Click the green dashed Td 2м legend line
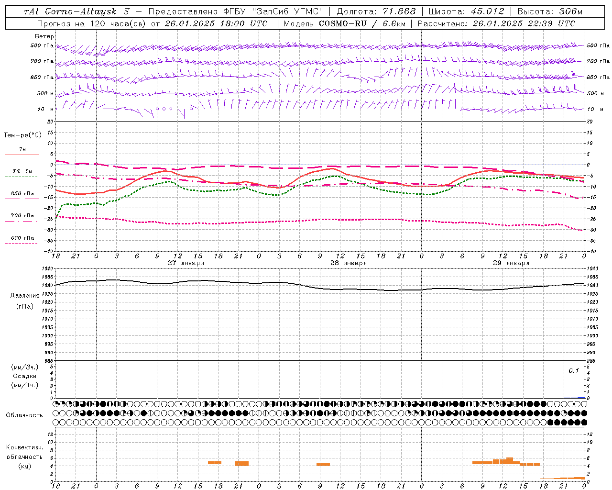This screenshot has height=490, width=612. pyautogui.click(x=22, y=177)
